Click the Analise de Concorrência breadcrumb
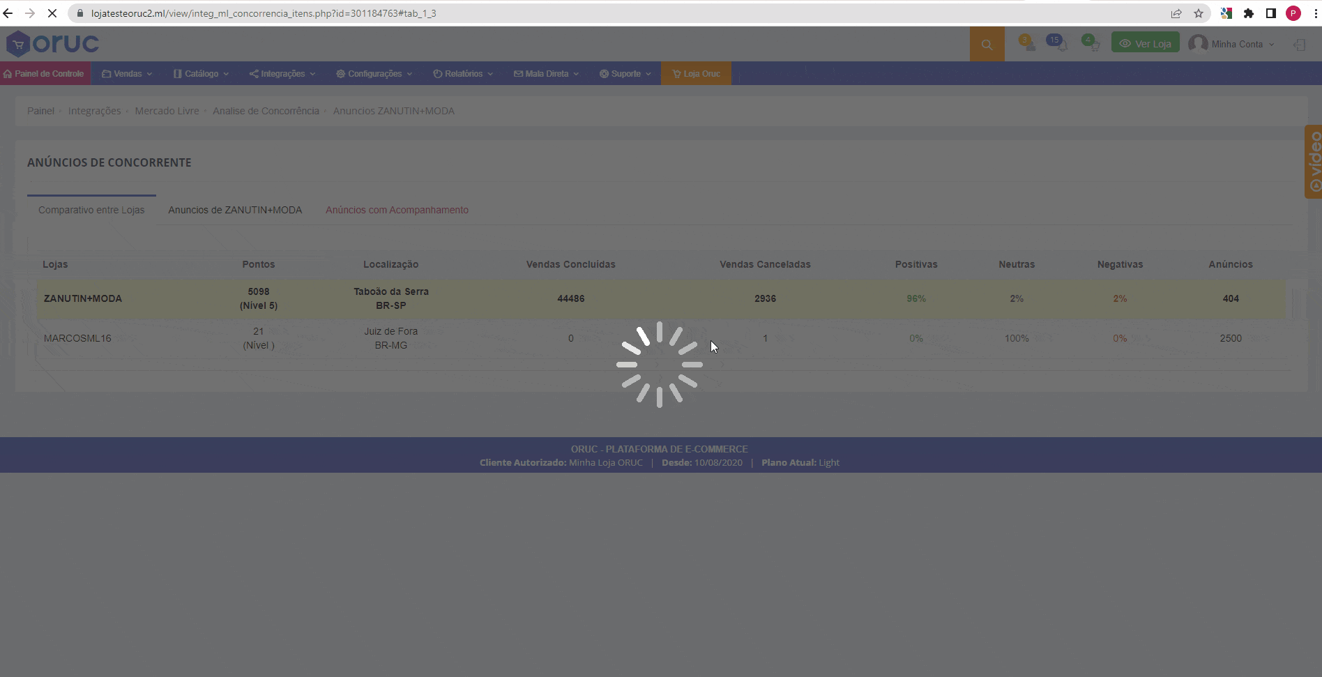 coord(266,111)
